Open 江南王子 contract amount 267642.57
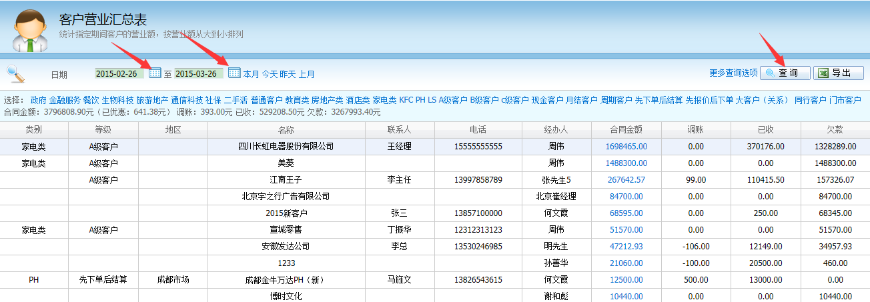This screenshot has height=302, width=870. pos(626,179)
